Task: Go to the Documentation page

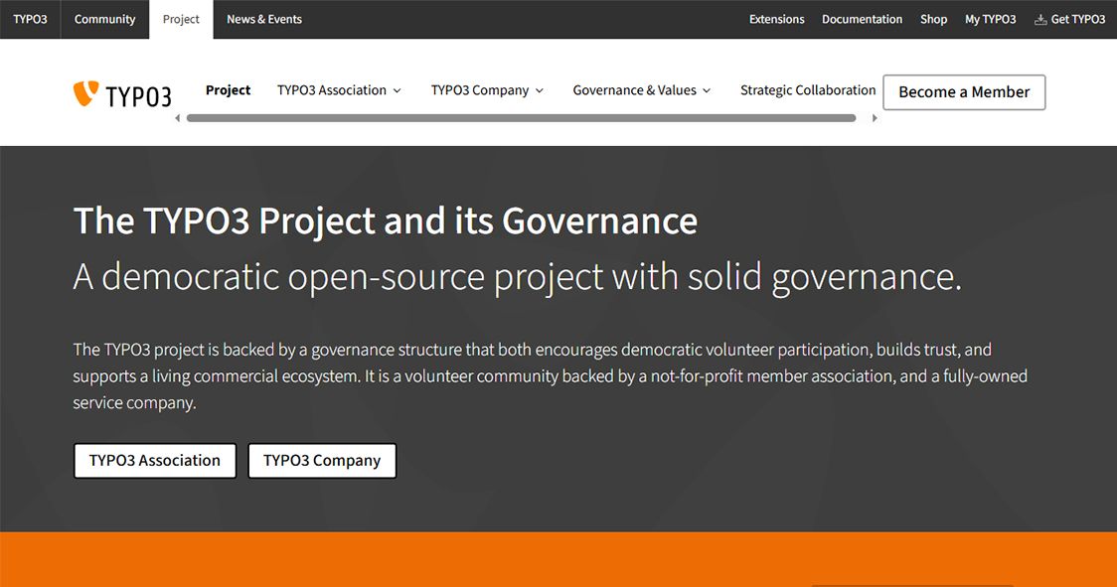Action: tap(862, 19)
